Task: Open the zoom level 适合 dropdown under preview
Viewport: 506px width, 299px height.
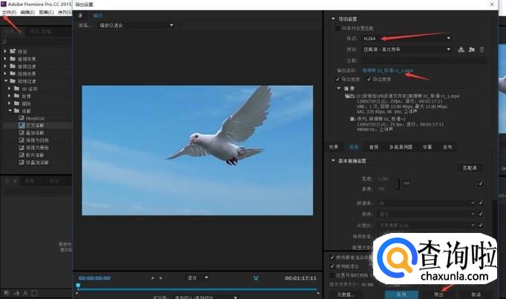Action: (197, 277)
